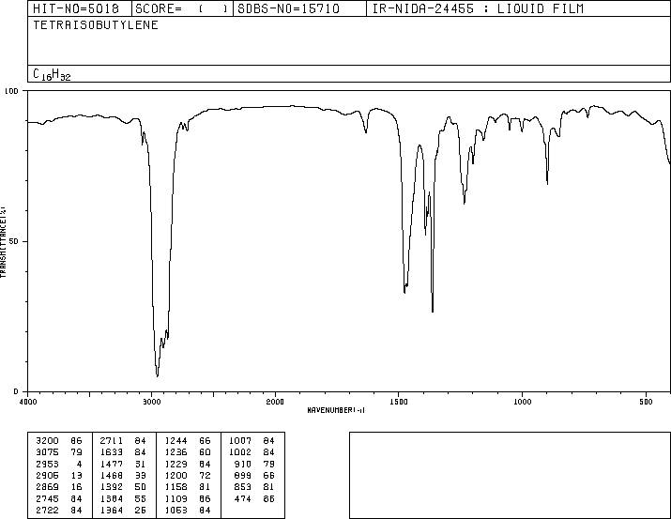
Task: Click the 50 tick label on y-axis
Action: 14,241
